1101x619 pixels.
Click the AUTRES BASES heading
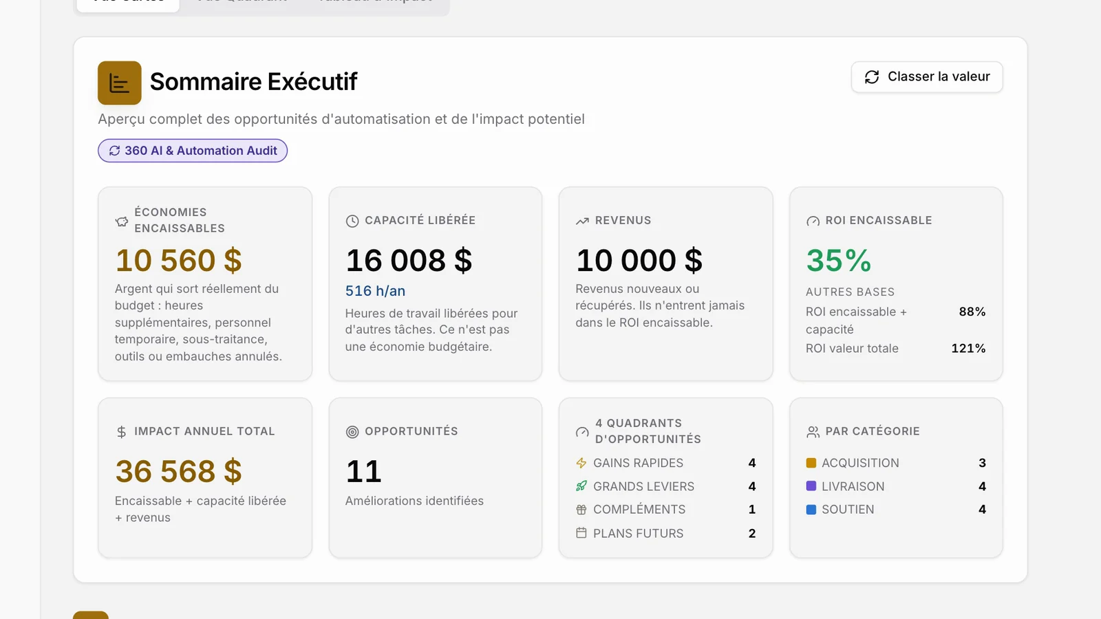click(x=851, y=292)
